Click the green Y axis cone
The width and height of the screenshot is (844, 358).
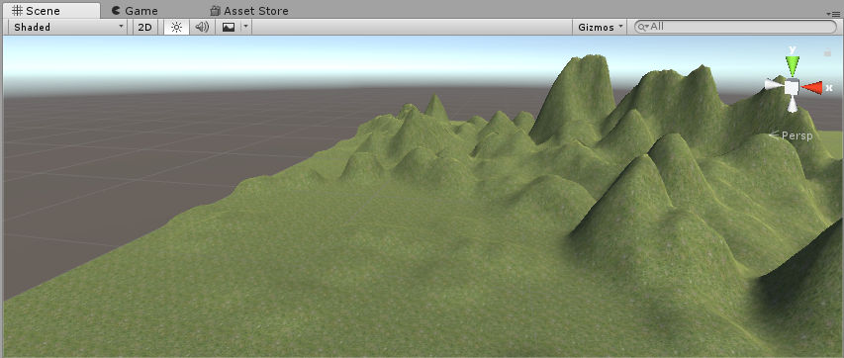point(792,66)
